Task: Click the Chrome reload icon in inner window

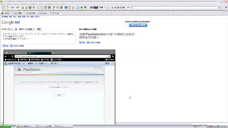Action: (12, 57)
